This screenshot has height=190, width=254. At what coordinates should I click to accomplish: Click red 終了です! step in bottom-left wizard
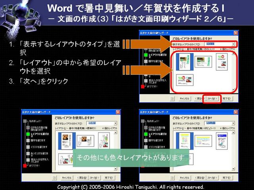32,165
